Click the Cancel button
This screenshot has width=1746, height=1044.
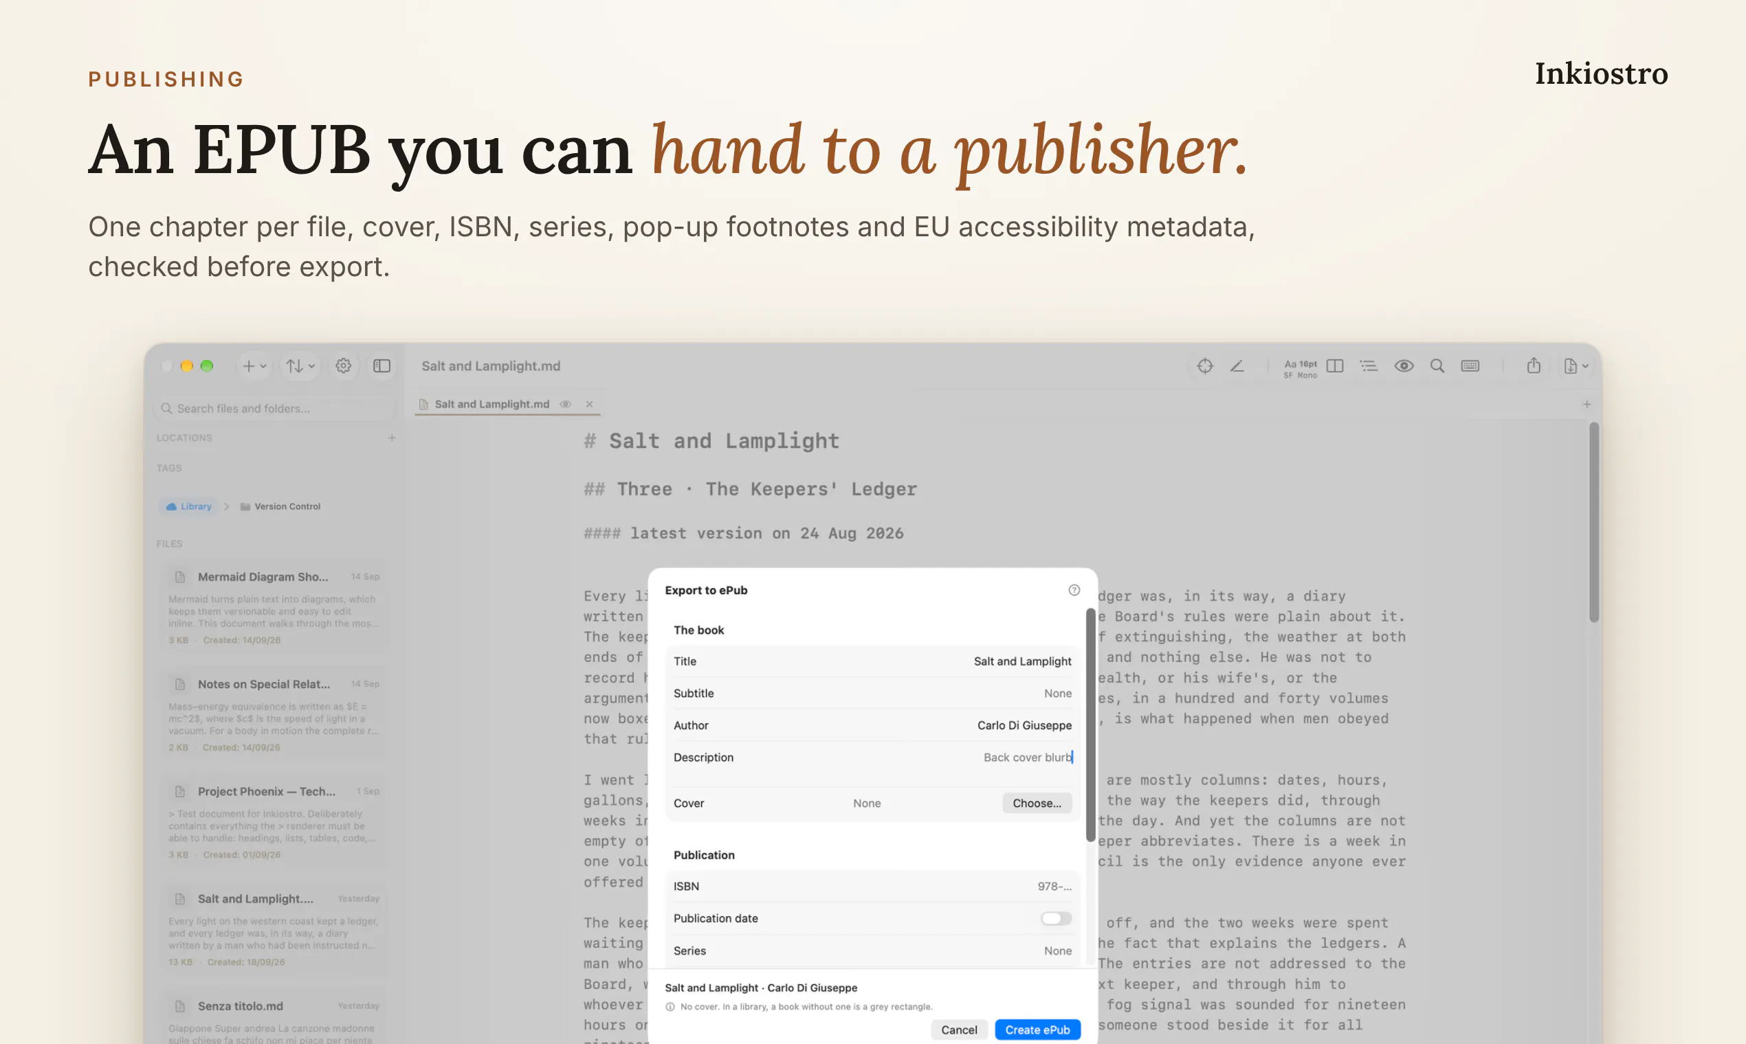coord(959,1030)
